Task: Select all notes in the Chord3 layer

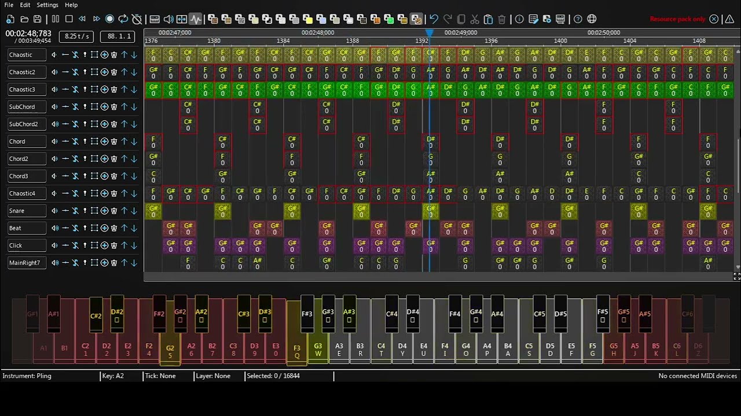Action: click(94, 176)
